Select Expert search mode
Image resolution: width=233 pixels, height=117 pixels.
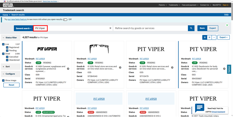pos(212,28)
